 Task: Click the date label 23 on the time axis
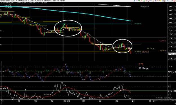click(117, 101)
